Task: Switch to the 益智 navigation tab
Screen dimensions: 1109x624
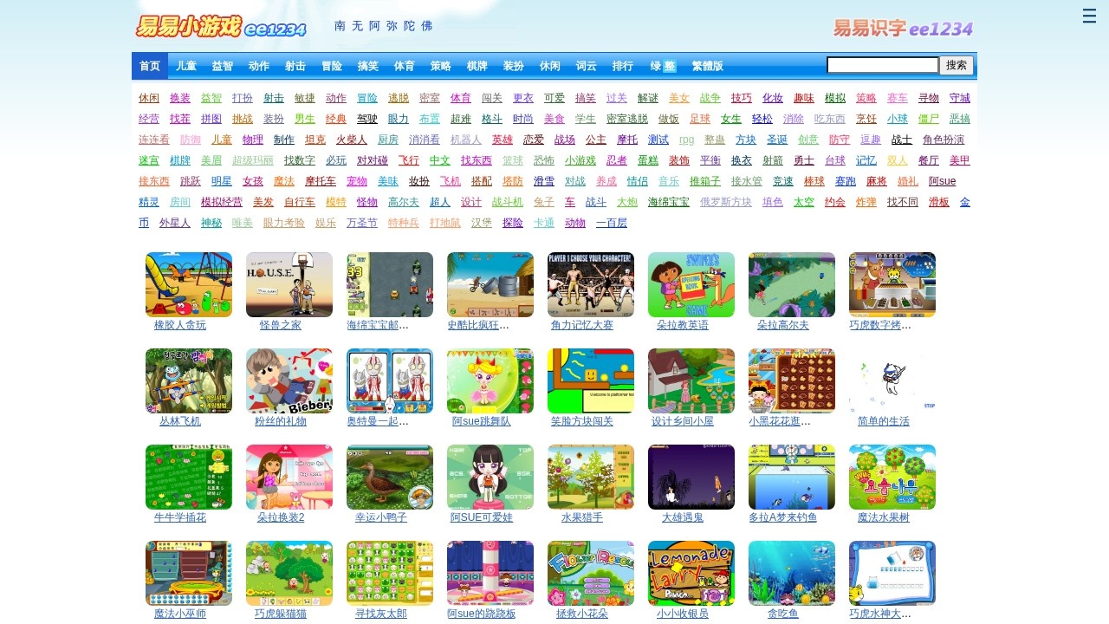Action: tap(223, 66)
